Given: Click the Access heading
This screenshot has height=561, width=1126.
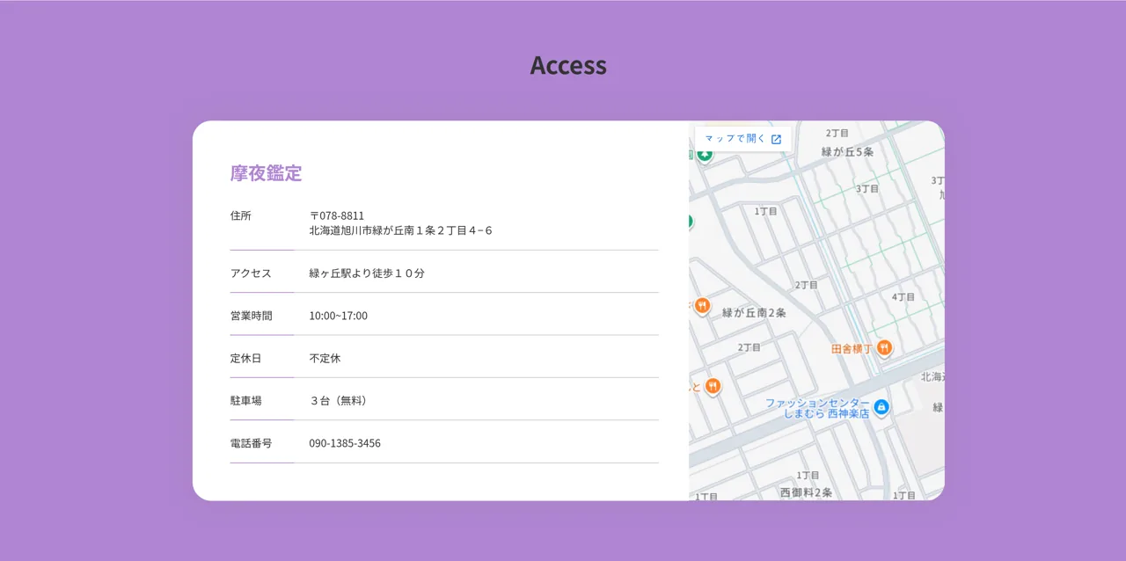Looking at the screenshot, I should (568, 65).
